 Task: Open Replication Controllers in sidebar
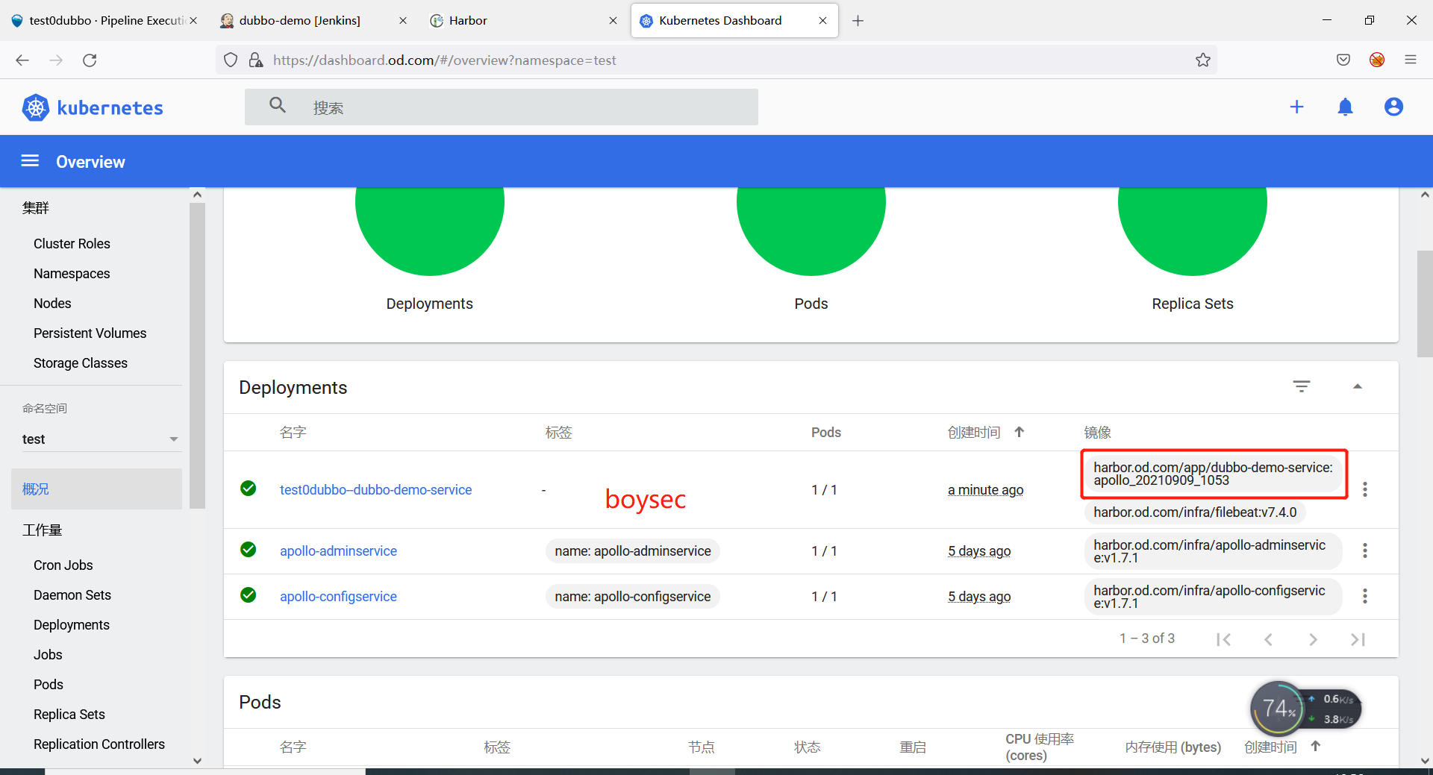(99, 744)
